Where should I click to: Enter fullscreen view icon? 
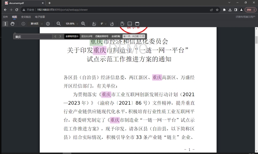point(137,24)
